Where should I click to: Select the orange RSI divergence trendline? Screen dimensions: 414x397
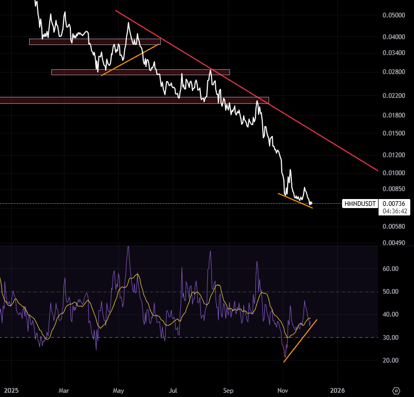[300, 341]
